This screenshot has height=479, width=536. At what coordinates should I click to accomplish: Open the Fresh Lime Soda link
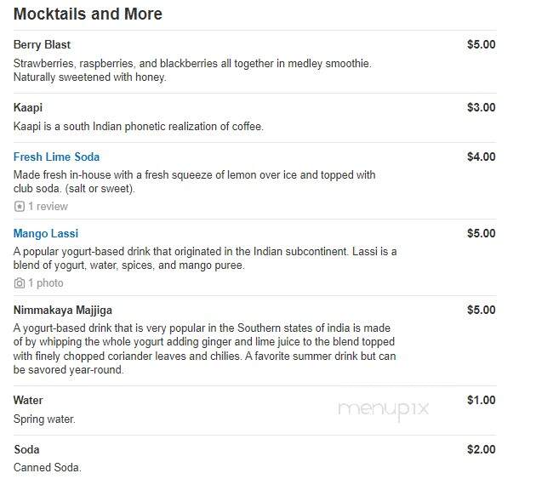pos(56,157)
